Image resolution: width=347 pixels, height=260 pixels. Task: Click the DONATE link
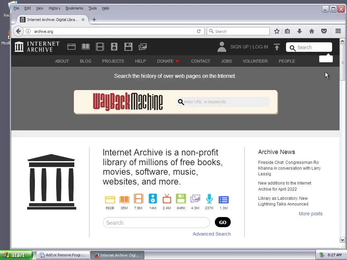168,61
